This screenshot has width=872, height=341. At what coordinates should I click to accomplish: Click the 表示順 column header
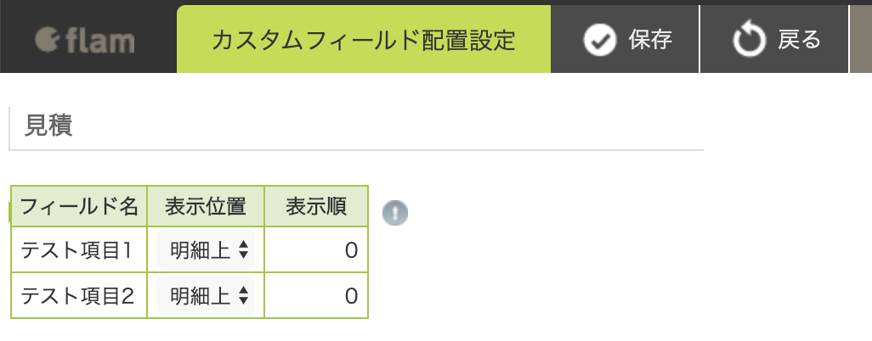[316, 207]
